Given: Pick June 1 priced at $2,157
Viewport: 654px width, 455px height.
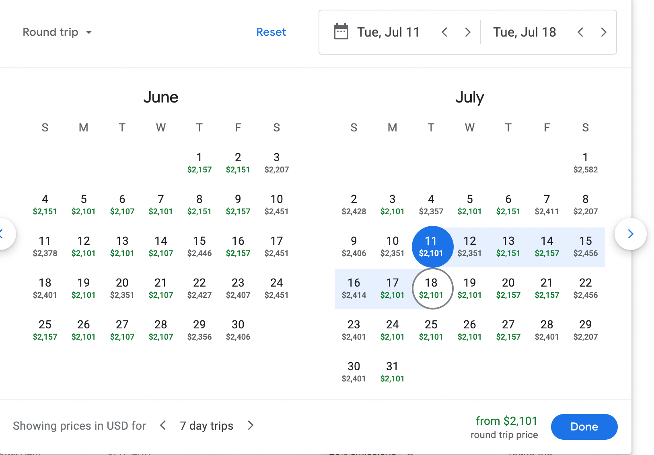Looking at the screenshot, I should pos(199,163).
